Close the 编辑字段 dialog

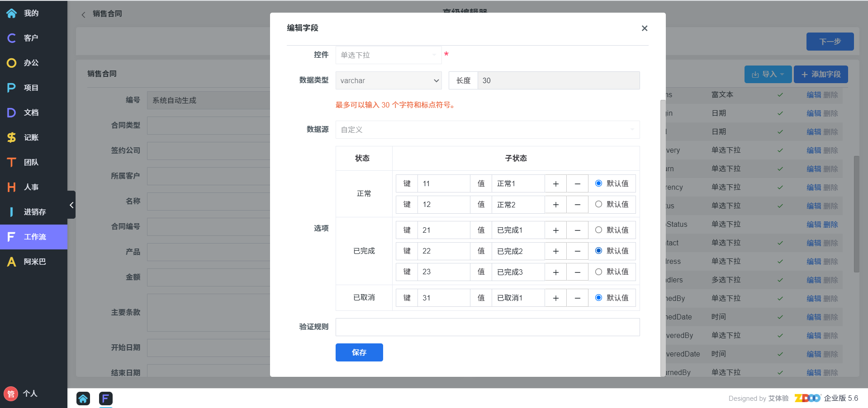(645, 28)
